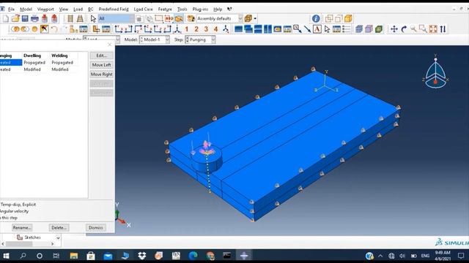Activate the auto-fit view icon

click(433, 29)
